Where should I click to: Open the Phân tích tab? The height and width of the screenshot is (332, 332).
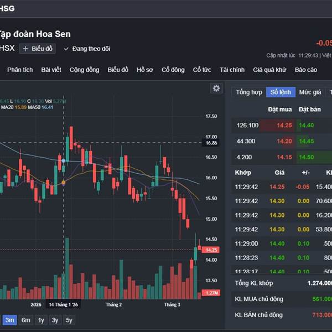click(20, 70)
